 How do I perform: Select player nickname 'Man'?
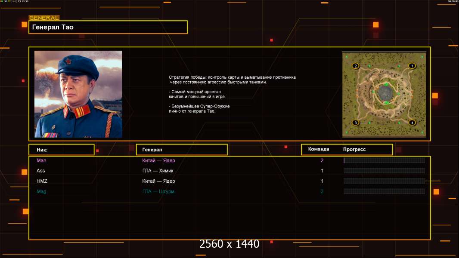point(42,160)
